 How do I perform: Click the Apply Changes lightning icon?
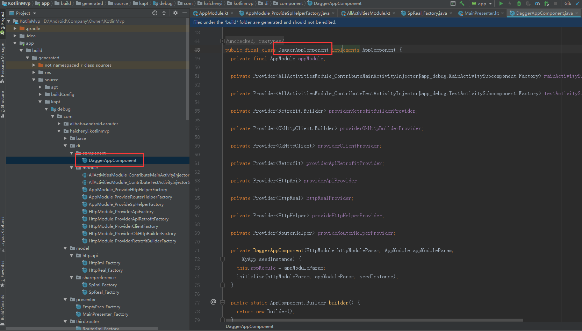point(510,3)
